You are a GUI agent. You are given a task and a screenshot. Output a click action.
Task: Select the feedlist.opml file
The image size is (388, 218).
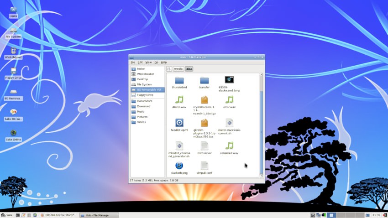[179, 123]
